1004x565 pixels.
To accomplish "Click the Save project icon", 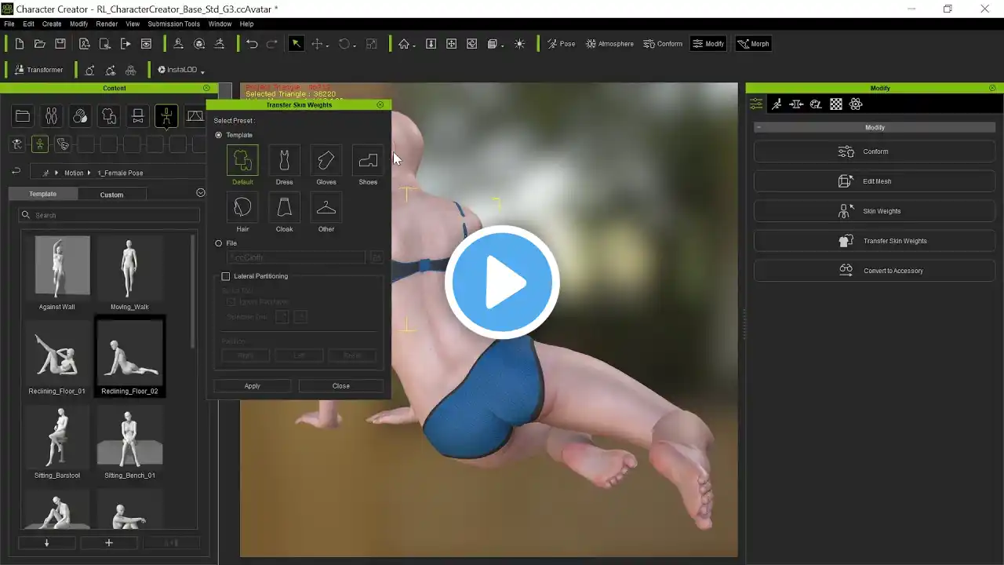I will [60, 44].
